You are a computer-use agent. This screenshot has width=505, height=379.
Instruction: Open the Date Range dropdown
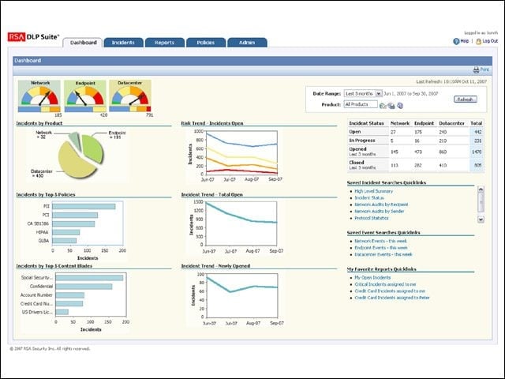pos(379,93)
